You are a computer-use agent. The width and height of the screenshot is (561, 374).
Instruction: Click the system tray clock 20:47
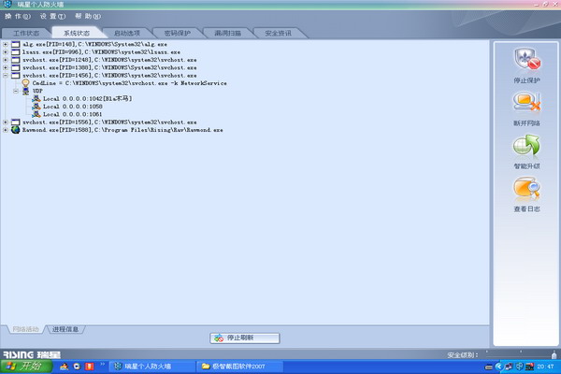(x=545, y=367)
